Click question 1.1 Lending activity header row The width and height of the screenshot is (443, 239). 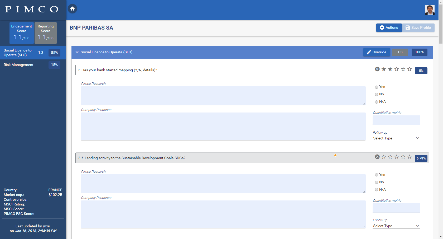(252, 158)
